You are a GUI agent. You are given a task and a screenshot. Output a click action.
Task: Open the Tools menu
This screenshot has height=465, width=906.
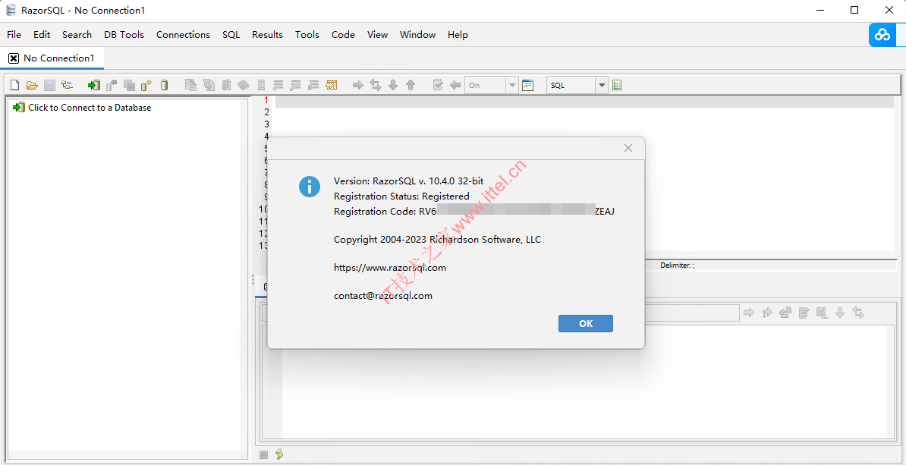307,35
